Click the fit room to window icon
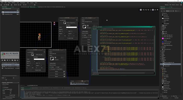 coord(151,10)
